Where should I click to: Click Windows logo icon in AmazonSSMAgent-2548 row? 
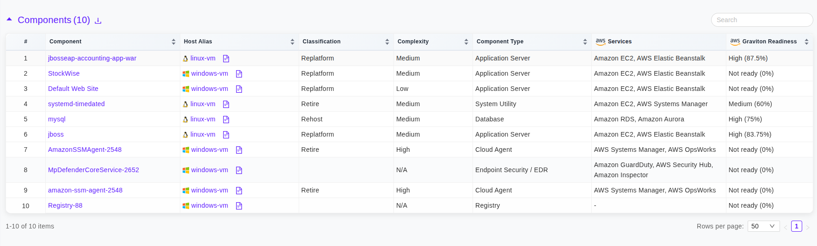click(186, 150)
